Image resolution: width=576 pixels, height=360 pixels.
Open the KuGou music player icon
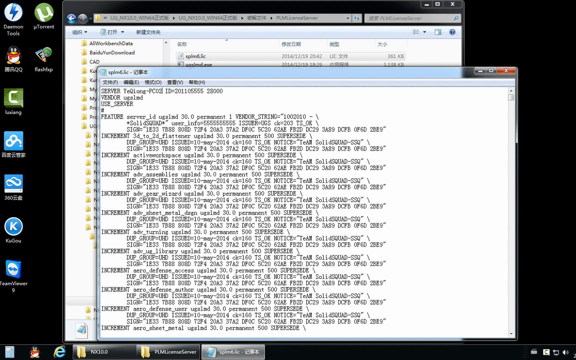[13, 227]
